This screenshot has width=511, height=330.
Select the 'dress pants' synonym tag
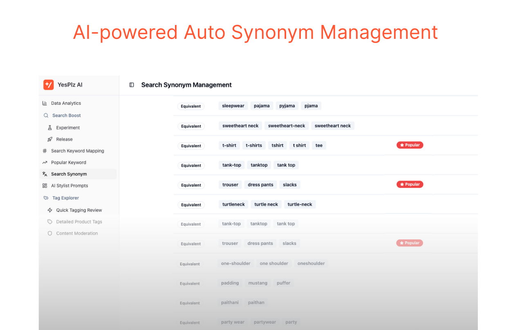[x=260, y=185]
